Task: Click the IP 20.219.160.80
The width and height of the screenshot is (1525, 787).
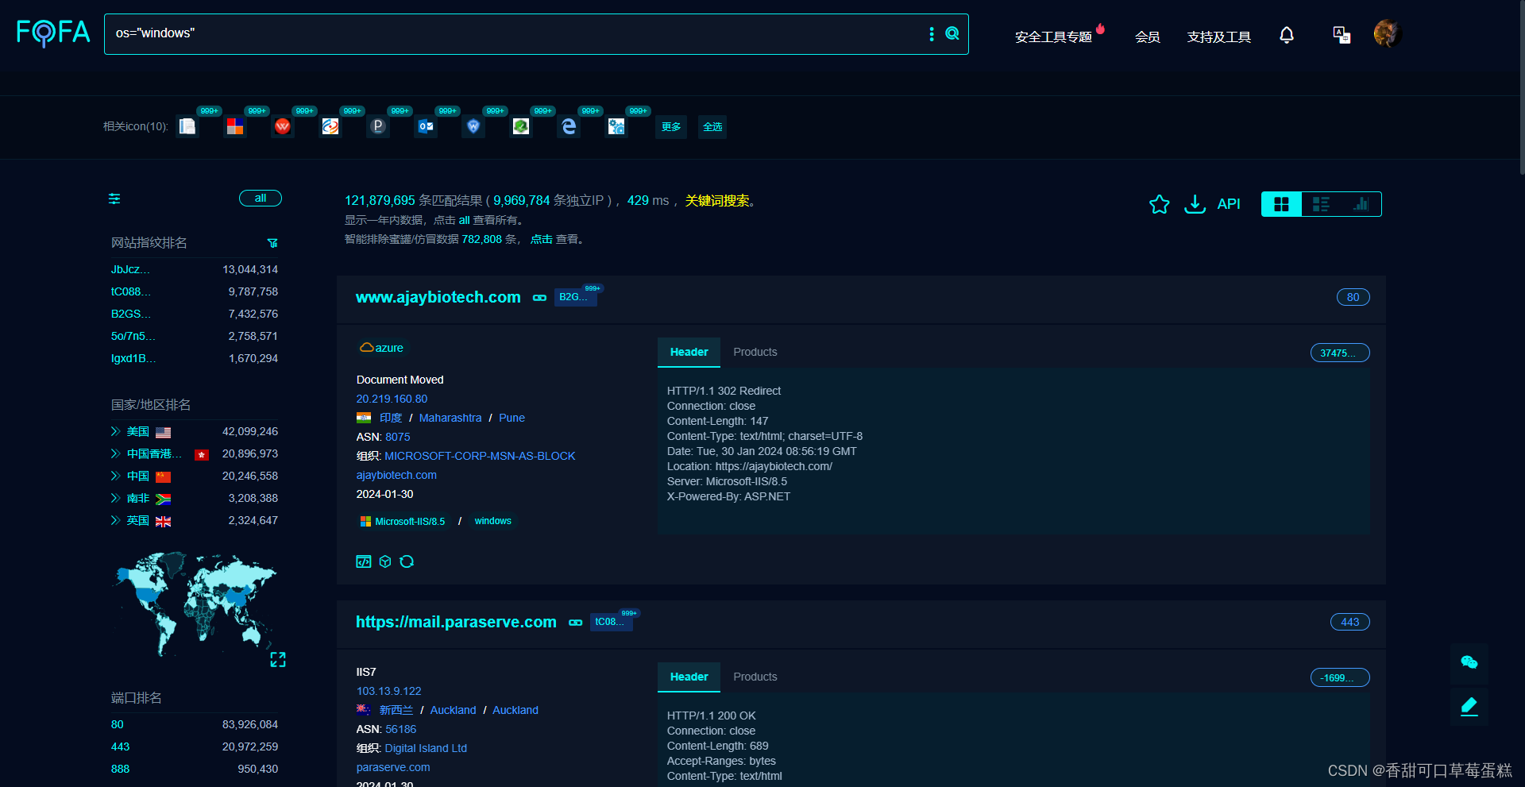Action: 392,399
